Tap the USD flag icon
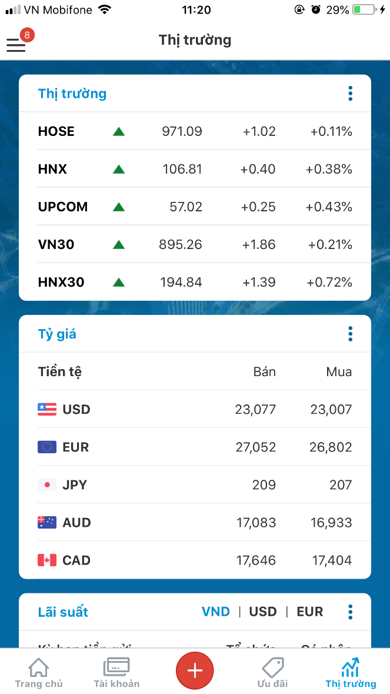The height and width of the screenshot is (694, 390). coord(47,410)
